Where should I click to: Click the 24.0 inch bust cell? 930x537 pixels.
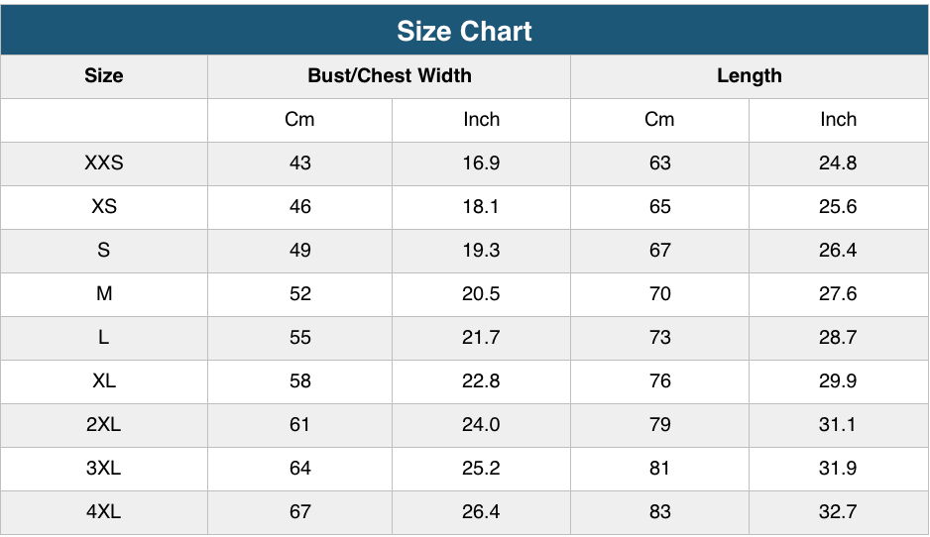tap(481, 425)
